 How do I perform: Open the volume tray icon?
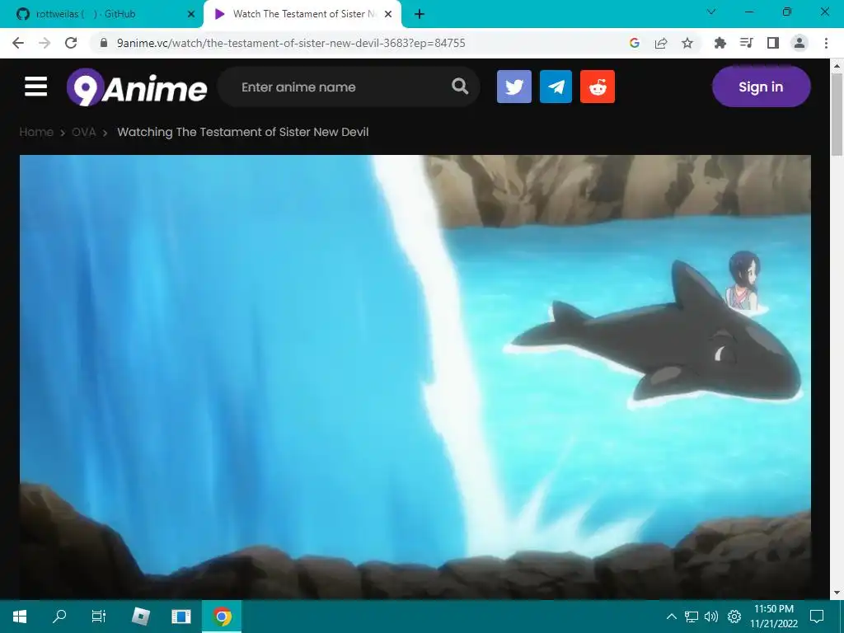point(711,617)
